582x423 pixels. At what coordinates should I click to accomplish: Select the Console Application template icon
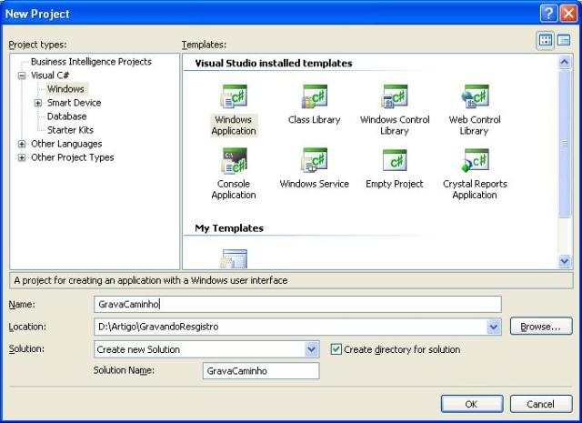234,161
